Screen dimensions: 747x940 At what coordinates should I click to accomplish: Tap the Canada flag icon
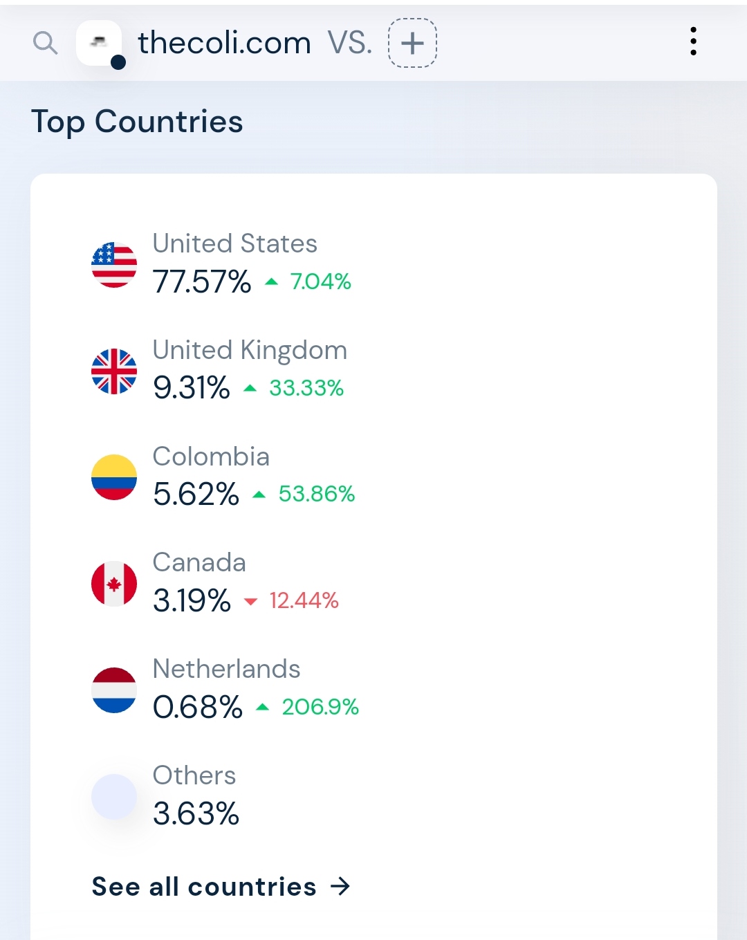pos(114,584)
